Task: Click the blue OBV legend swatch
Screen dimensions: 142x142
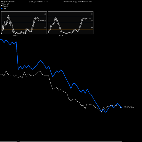Action: [2, 9]
